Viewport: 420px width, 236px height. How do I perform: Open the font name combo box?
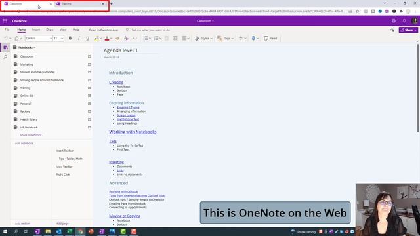coord(39,38)
